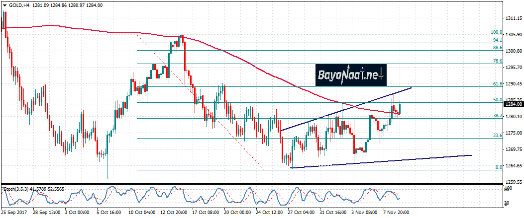Click the BayaNaat.net watermark logo

pos(350,75)
